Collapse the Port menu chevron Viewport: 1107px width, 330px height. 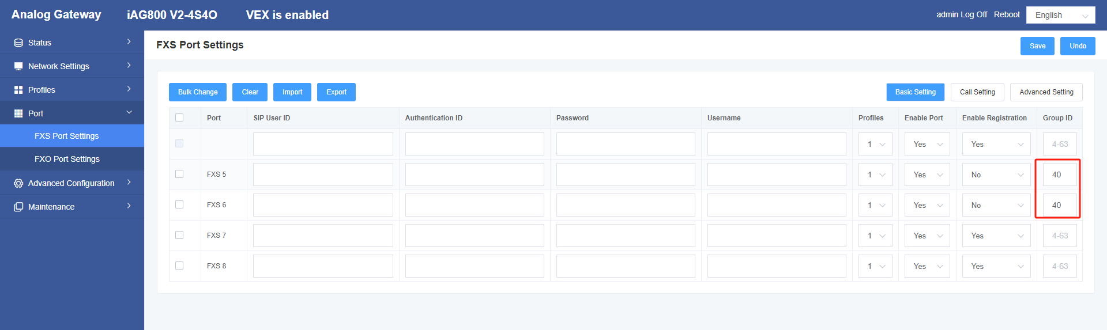point(129,112)
